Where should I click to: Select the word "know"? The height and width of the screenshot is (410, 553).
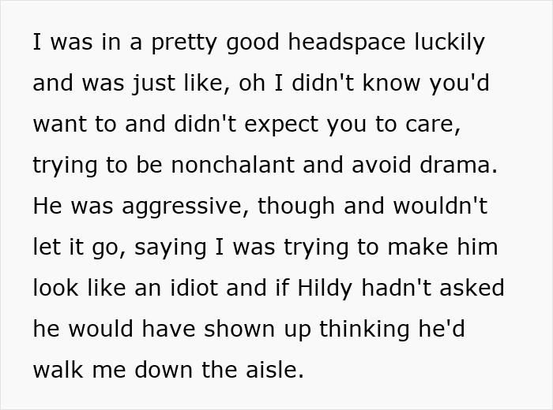point(392,83)
